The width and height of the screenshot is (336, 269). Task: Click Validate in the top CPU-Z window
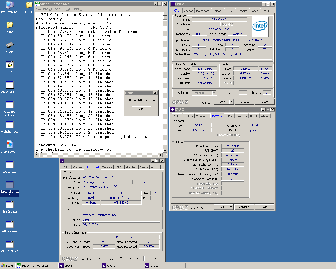click(x=244, y=102)
